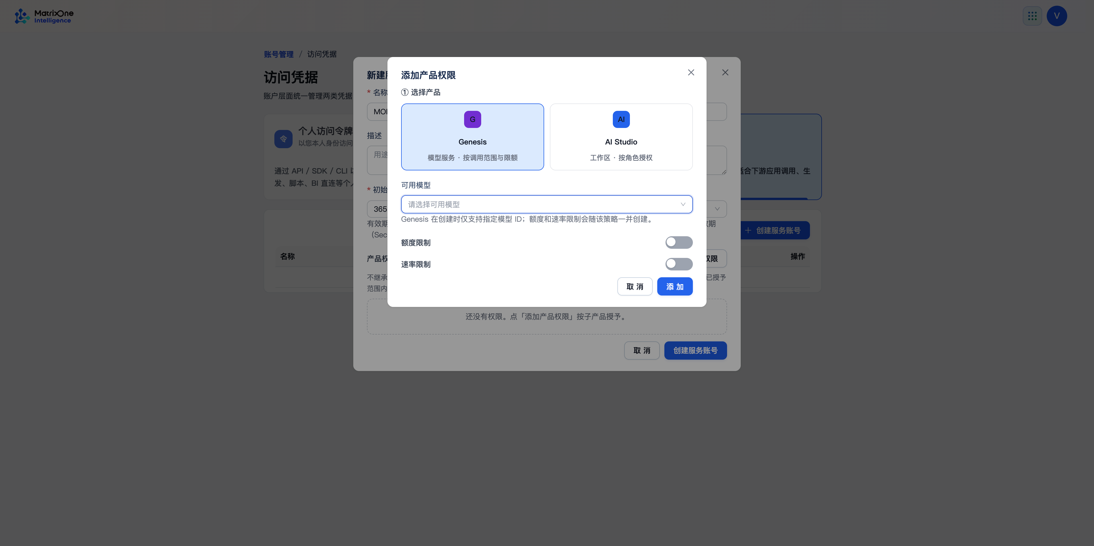The image size is (1094, 546).
Task: Click the 添加 button
Action: [674, 286]
